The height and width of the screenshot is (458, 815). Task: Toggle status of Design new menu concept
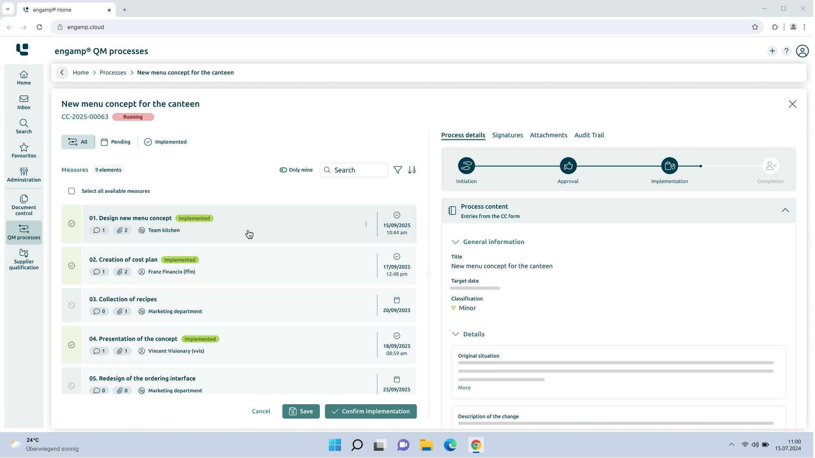pos(72,224)
